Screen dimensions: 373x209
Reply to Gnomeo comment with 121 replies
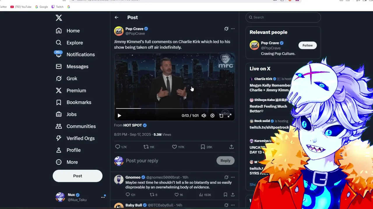coord(130,195)
